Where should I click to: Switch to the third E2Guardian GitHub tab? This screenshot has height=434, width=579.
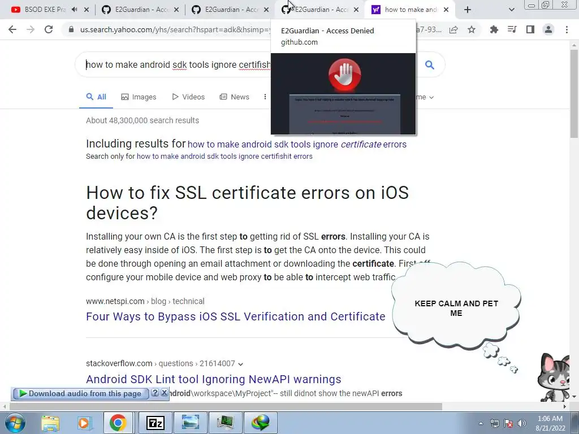[321, 10]
